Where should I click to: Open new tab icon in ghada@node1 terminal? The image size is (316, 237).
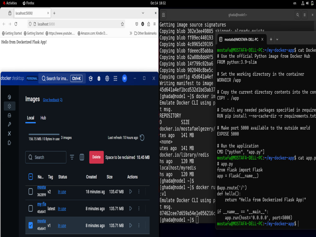coord(163,15)
